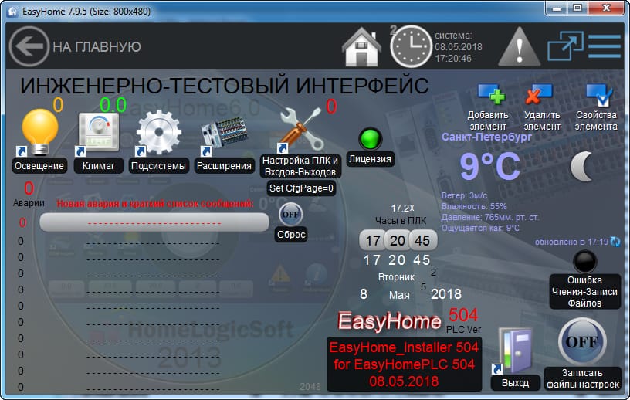Open the home house icon
This screenshot has width=630, height=400.
(x=361, y=46)
